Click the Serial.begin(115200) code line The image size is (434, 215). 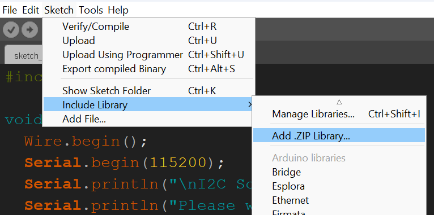coord(124,163)
